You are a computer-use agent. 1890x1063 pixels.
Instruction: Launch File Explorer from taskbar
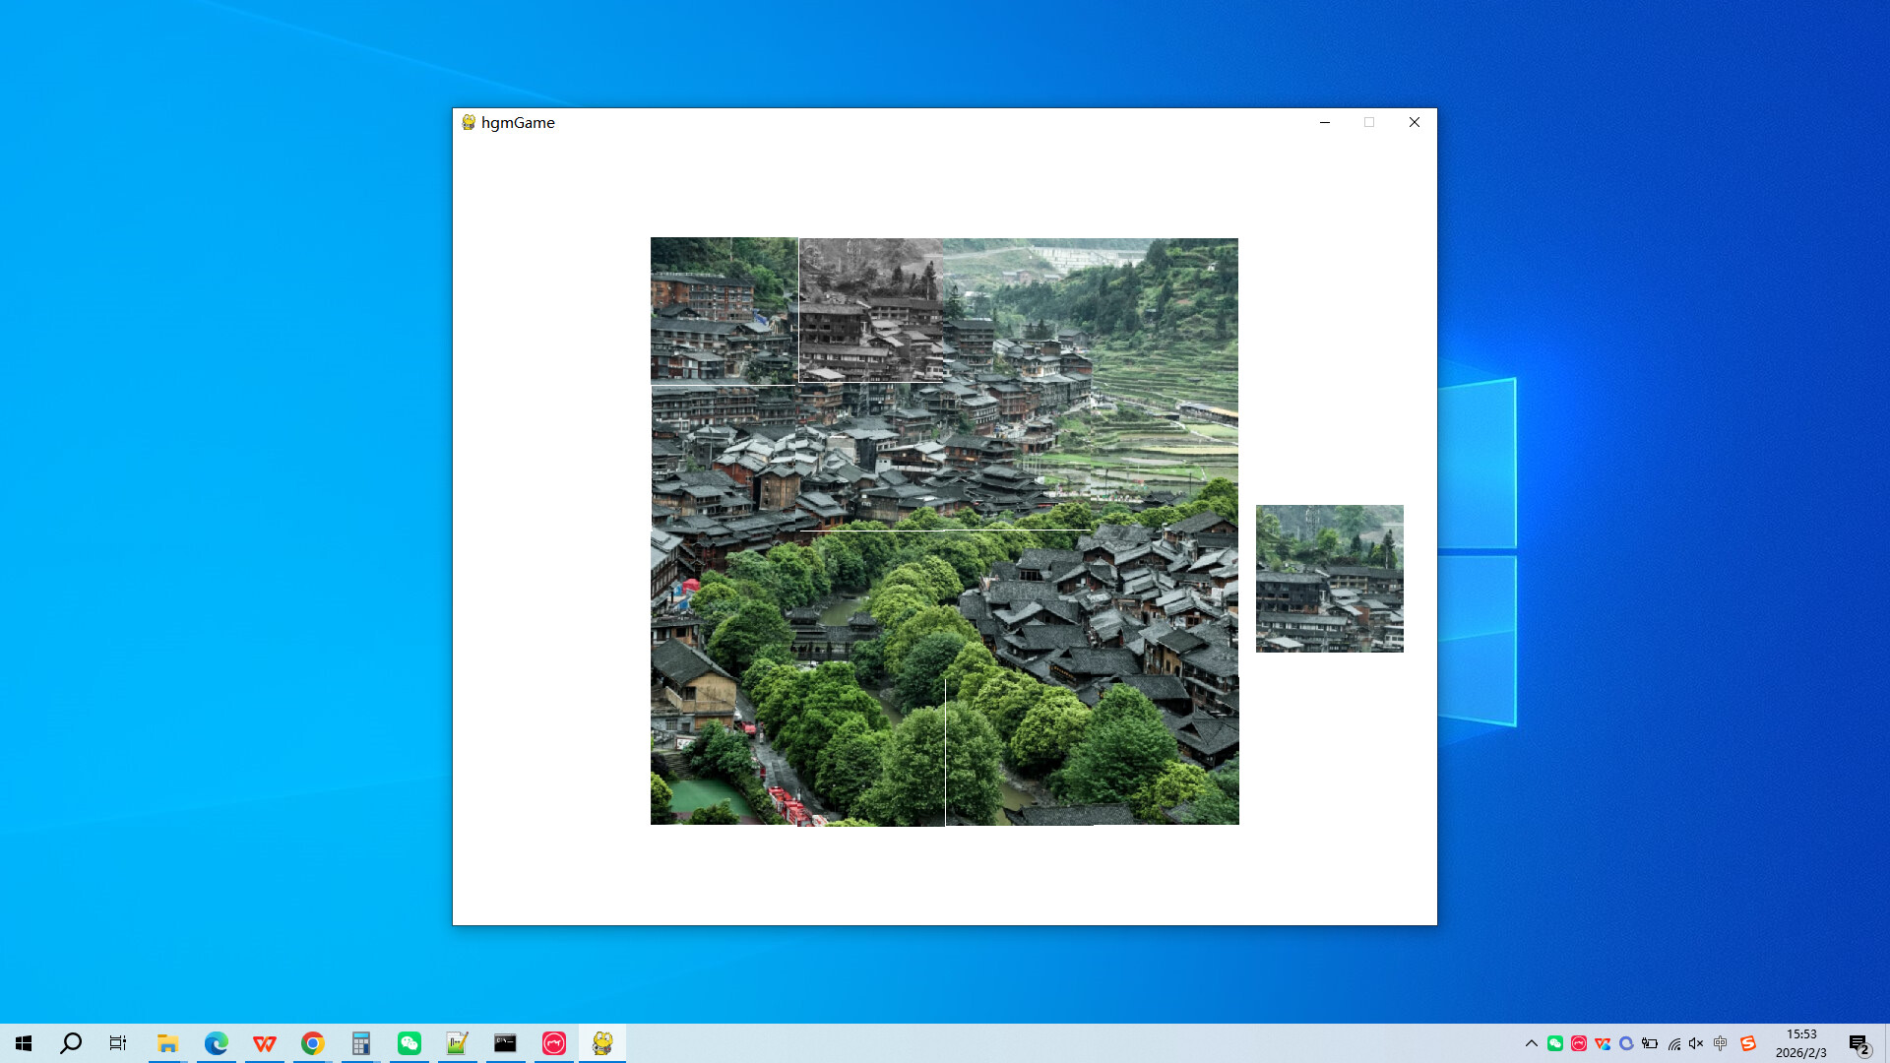[167, 1044]
